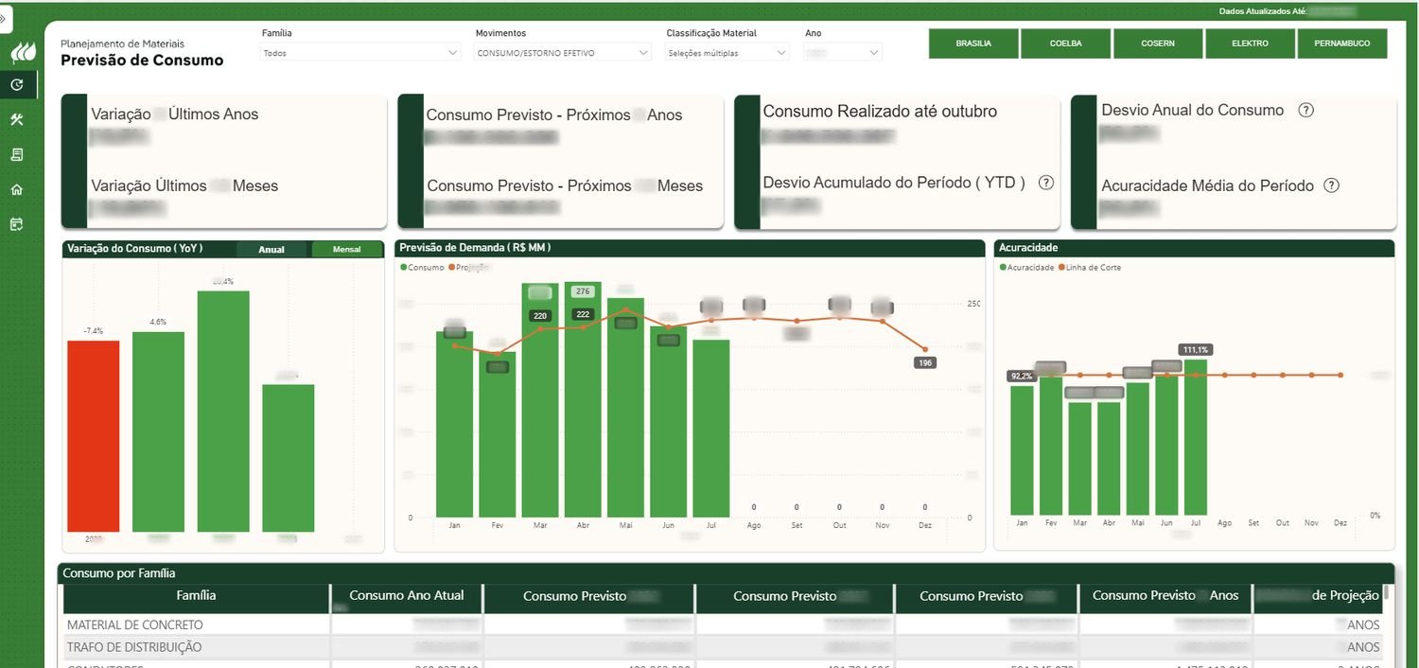Screen dimensions: 1419x668
Task: Click the Linha de Corte legend marker
Action: click(1060, 268)
